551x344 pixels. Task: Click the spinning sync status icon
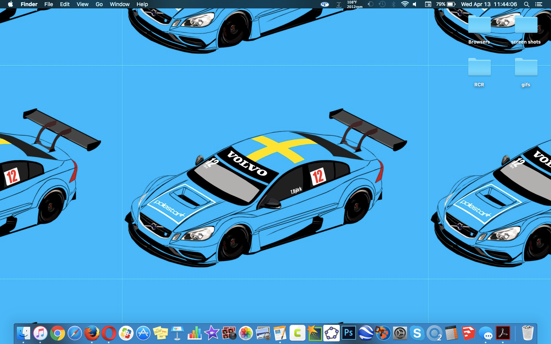pos(370,4)
